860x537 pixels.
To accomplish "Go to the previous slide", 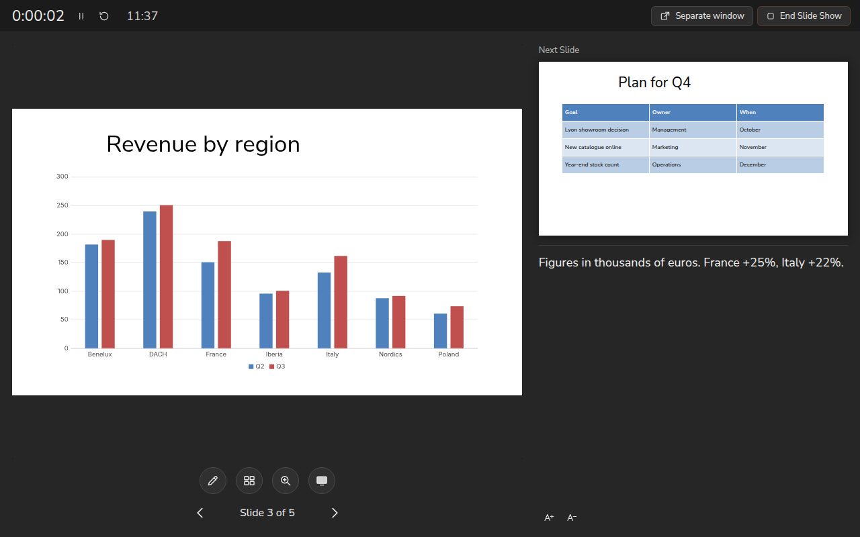I will tap(200, 513).
